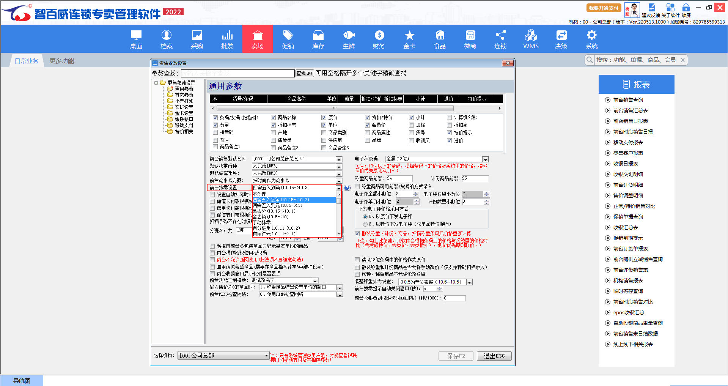The height and width of the screenshot is (386, 728).
Task: Open the 促销 promotion module
Action: pyautogui.click(x=288, y=39)
